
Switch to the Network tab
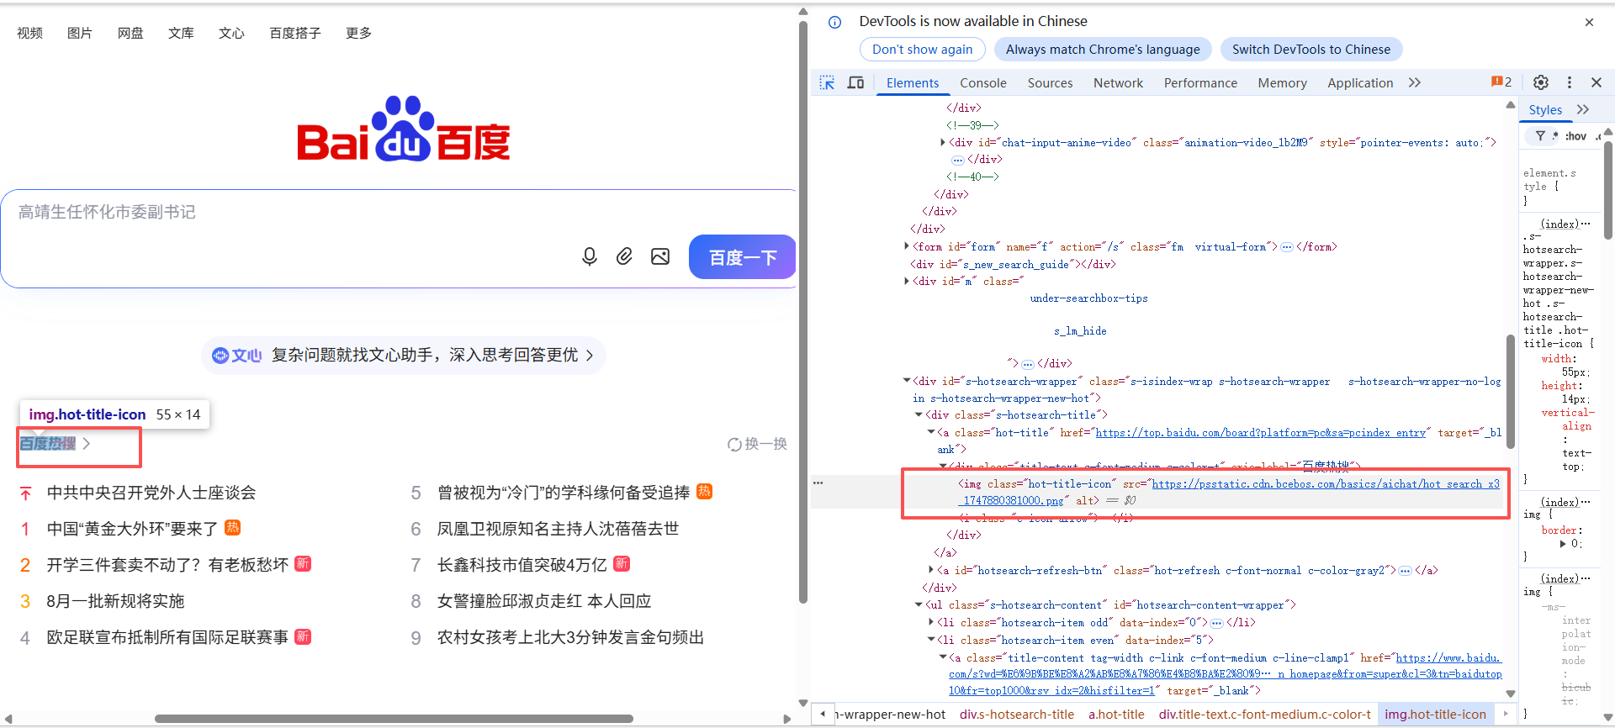coord(1118,82)
